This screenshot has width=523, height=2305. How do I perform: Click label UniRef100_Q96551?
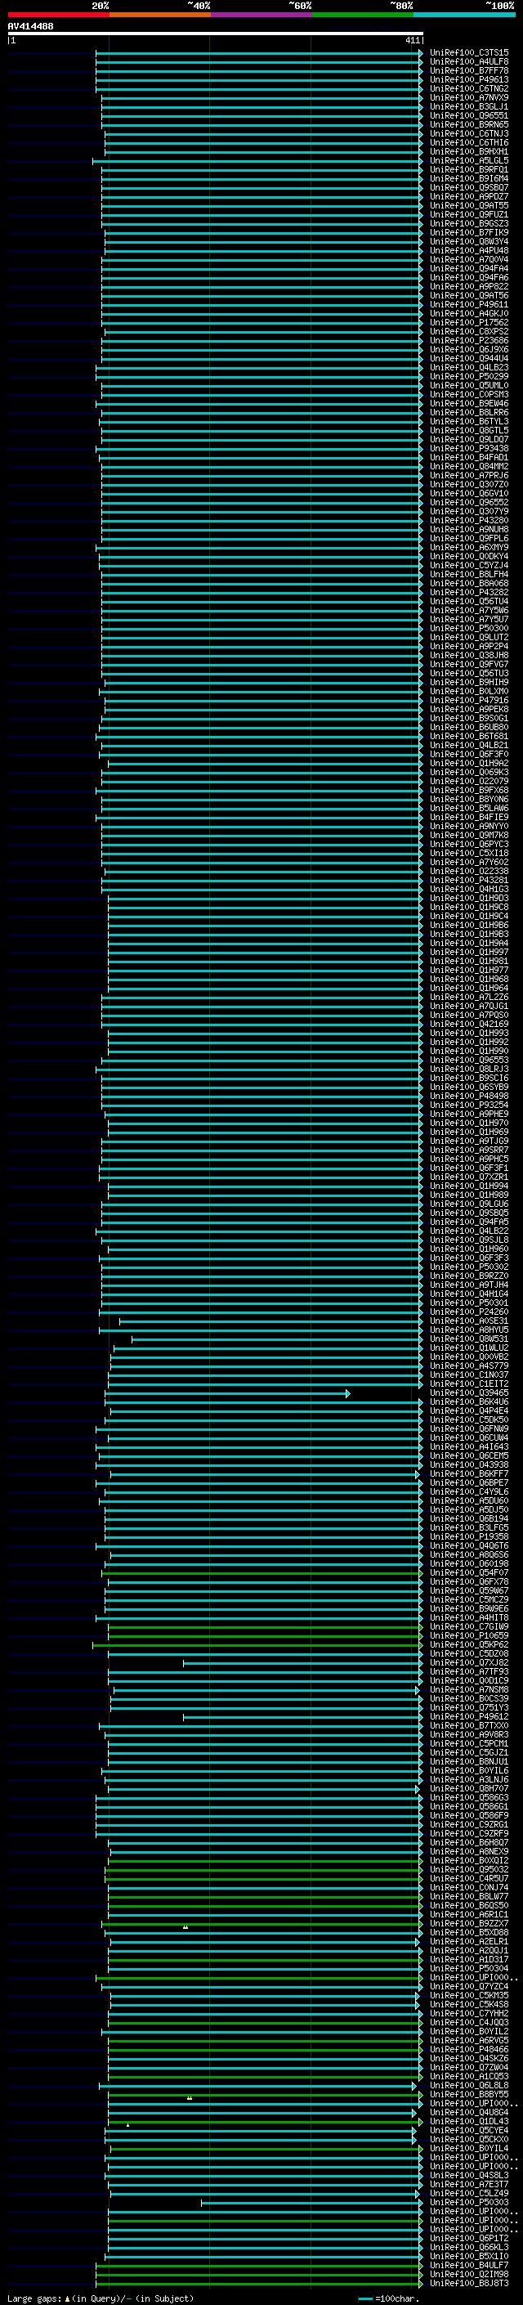(x=469, y=115)
